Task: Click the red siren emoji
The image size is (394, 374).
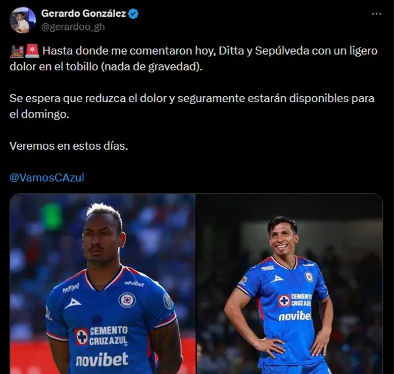Action: point(32,51)
